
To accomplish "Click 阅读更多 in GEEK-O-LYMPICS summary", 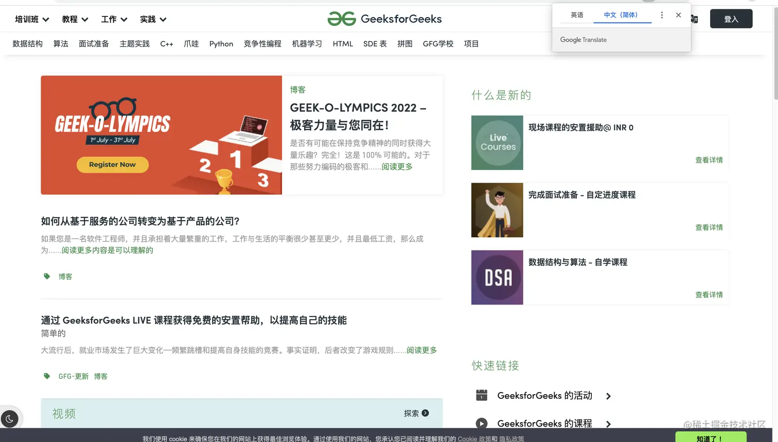I will click(x=397, y=167).
